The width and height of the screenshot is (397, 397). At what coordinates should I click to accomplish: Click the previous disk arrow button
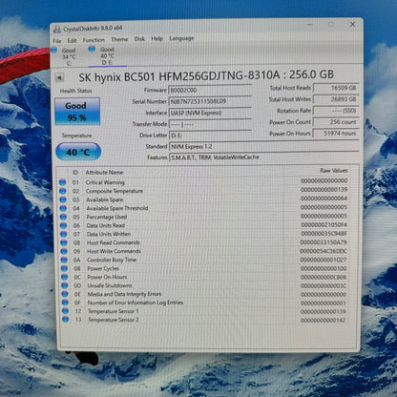click(x=59, y=77)
